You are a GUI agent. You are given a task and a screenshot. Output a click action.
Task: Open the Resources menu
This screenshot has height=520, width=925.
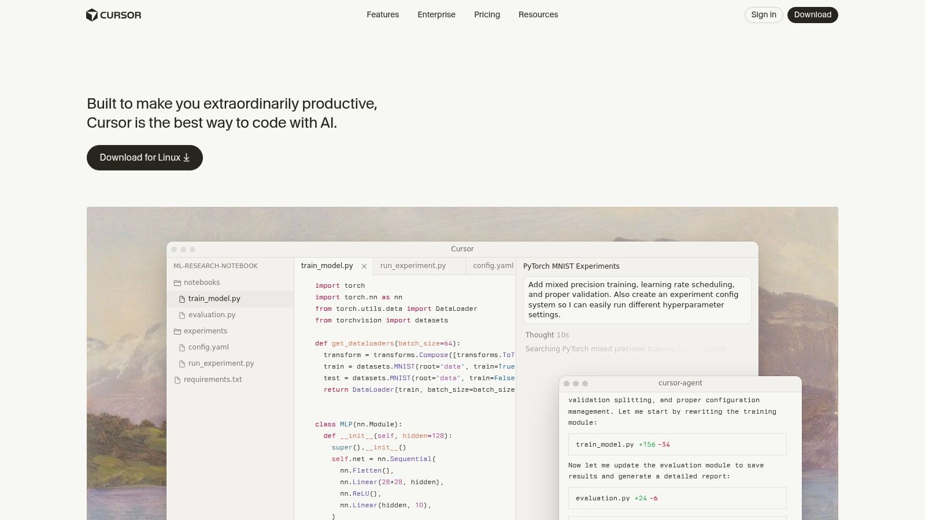(x=538, y=14)
